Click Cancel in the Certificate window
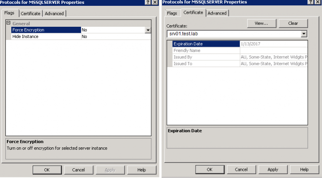 (x=241, y=169)
